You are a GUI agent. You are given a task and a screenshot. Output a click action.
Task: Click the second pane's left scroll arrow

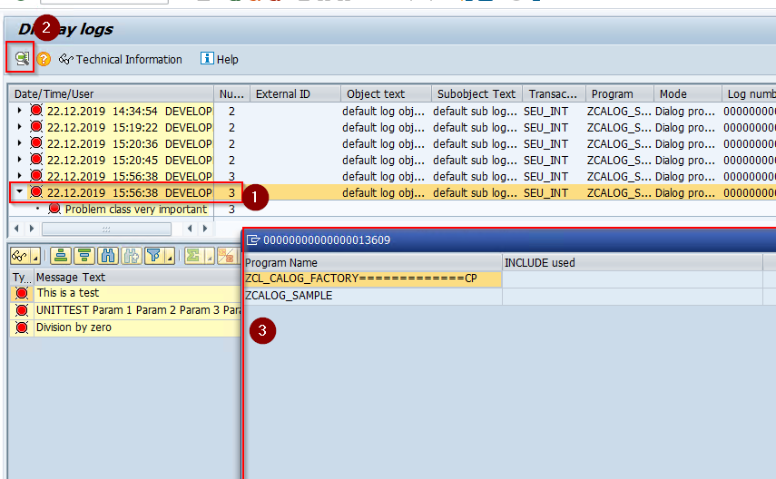point(190,229)
